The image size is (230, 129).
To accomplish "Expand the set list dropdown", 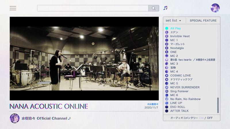I will 173,21.
